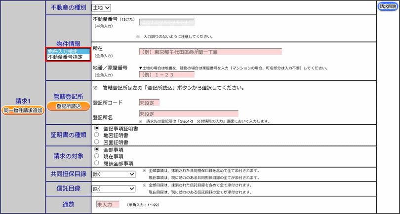The width and height of the screenshot is (400, 214).
Task: Click the 通数 row label
Action: pyautogui.click(x=68, y=204)
